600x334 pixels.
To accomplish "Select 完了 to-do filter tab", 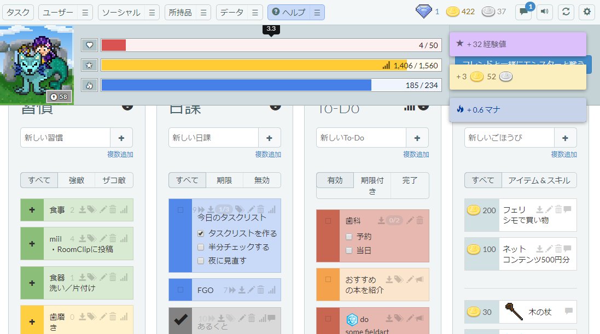I will [410, 180].
